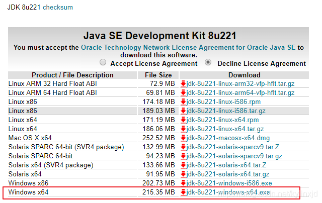Download jdk-8u221-linux-i586.tar.gz file link
Viewport: 322px width, 203px height.
pos(226,111)
